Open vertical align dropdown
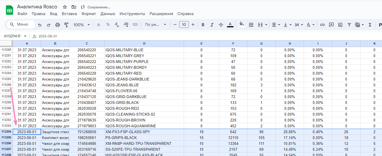 (287, 25)
